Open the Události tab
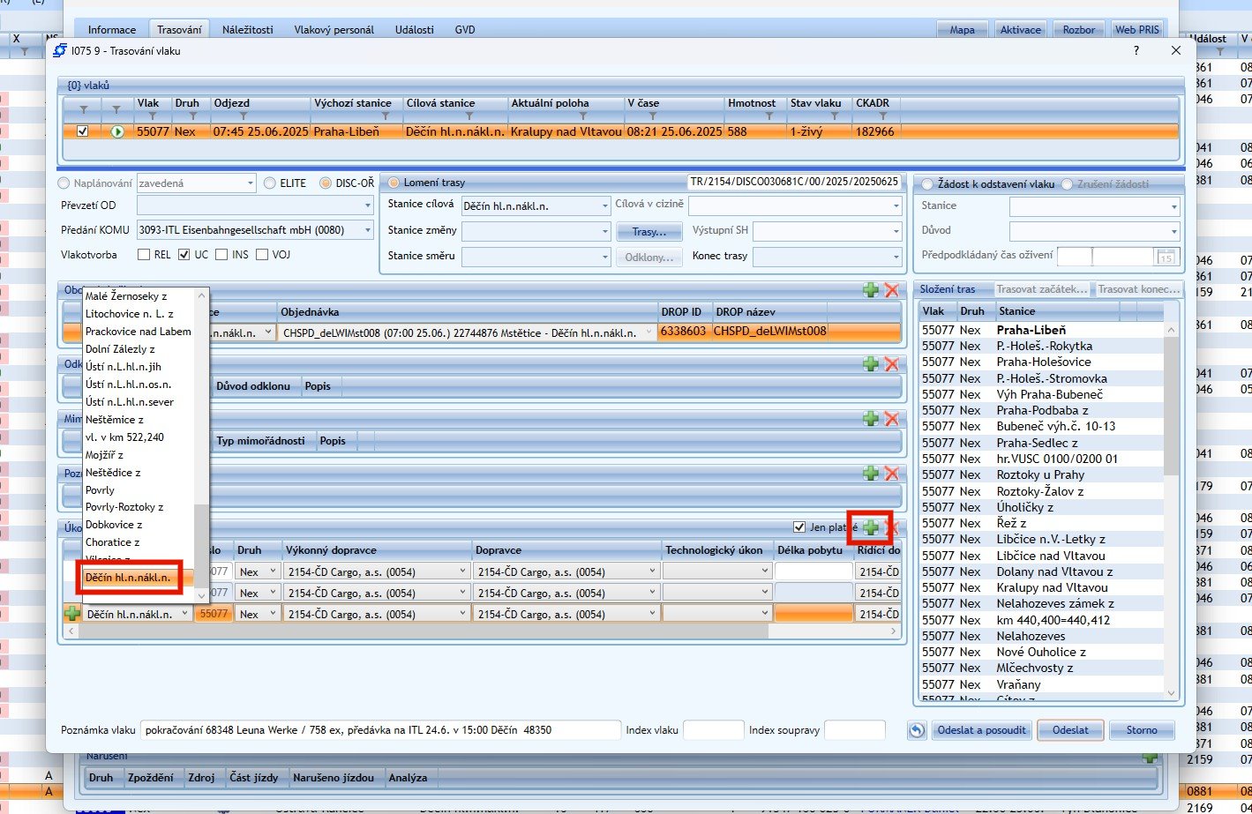This screenshot has height=814, width=1252. [x=414, y=30]
